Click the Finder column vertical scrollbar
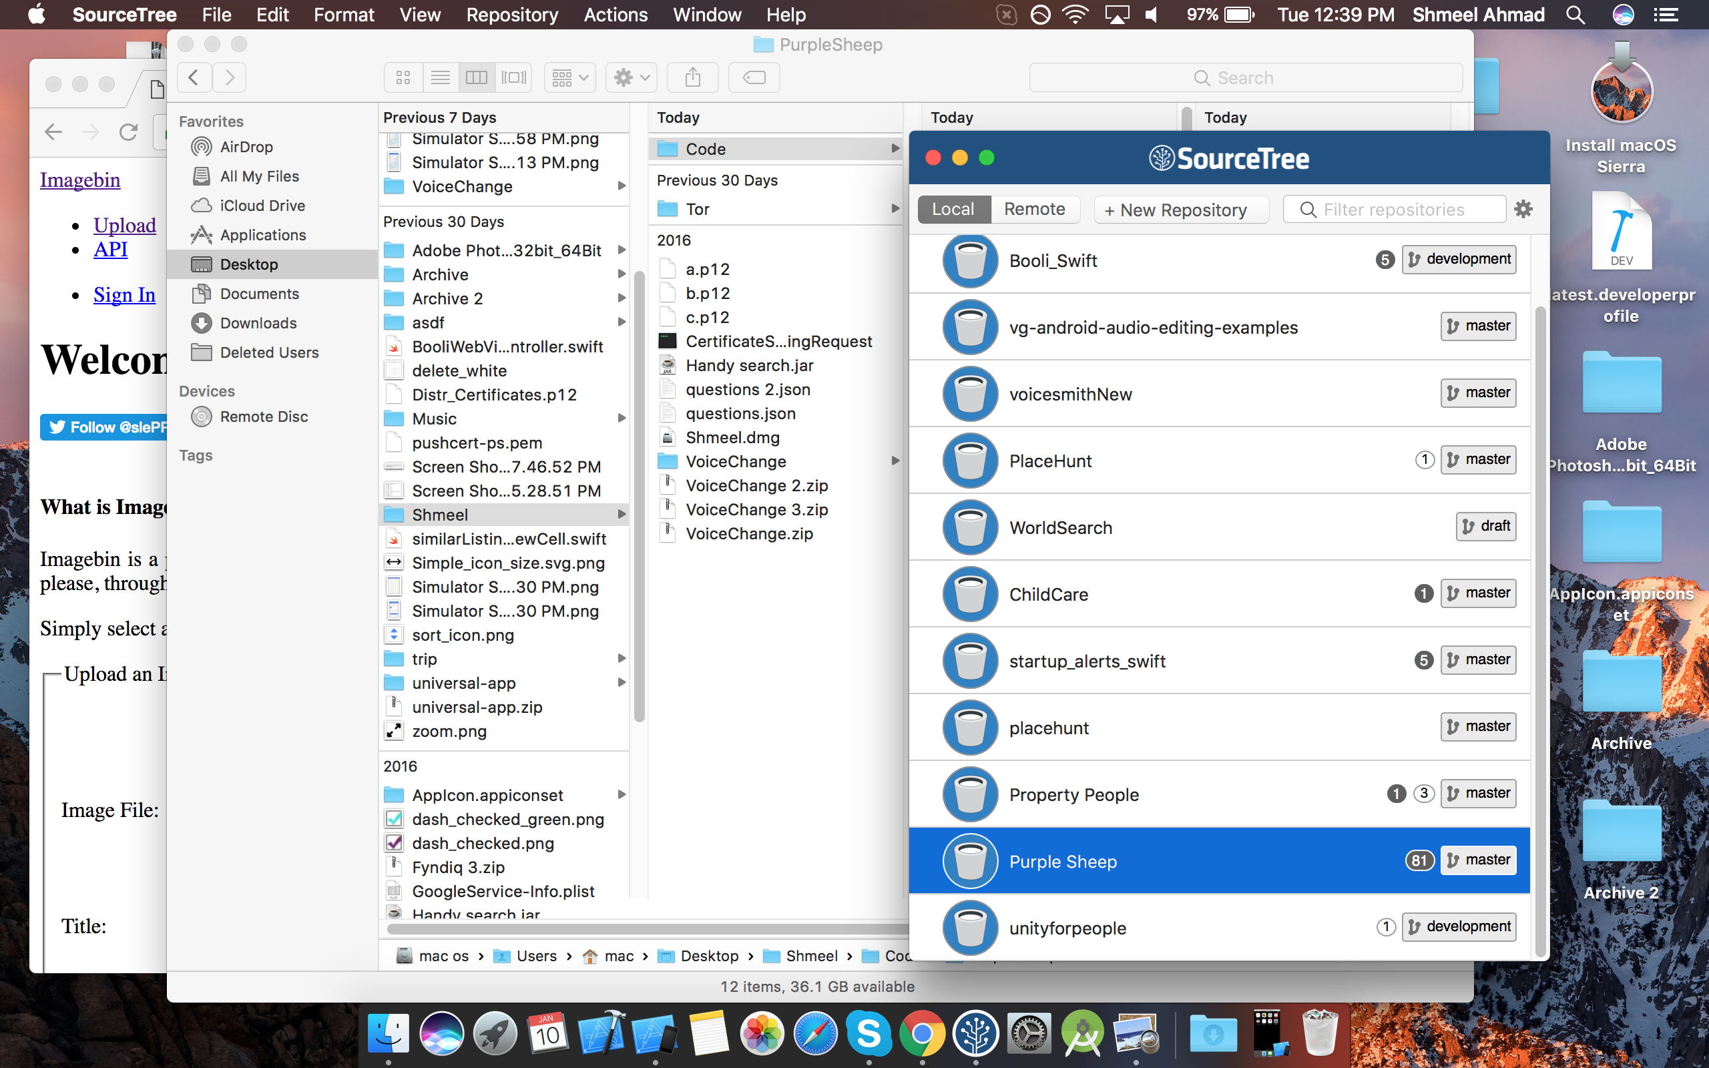Screen dimensions: 1709x1068 pyautogui.click(x=639, y=497)
